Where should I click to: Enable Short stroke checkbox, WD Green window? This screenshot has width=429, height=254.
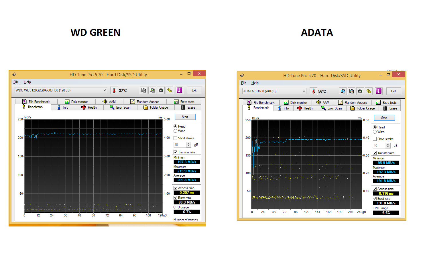point(175,138)
